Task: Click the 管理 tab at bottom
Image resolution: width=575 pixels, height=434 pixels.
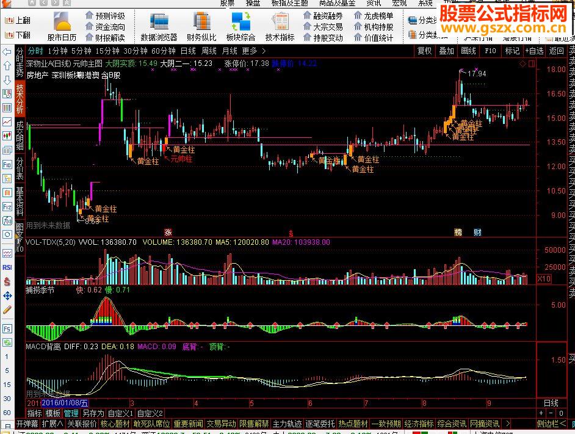Action: (71, 413)
